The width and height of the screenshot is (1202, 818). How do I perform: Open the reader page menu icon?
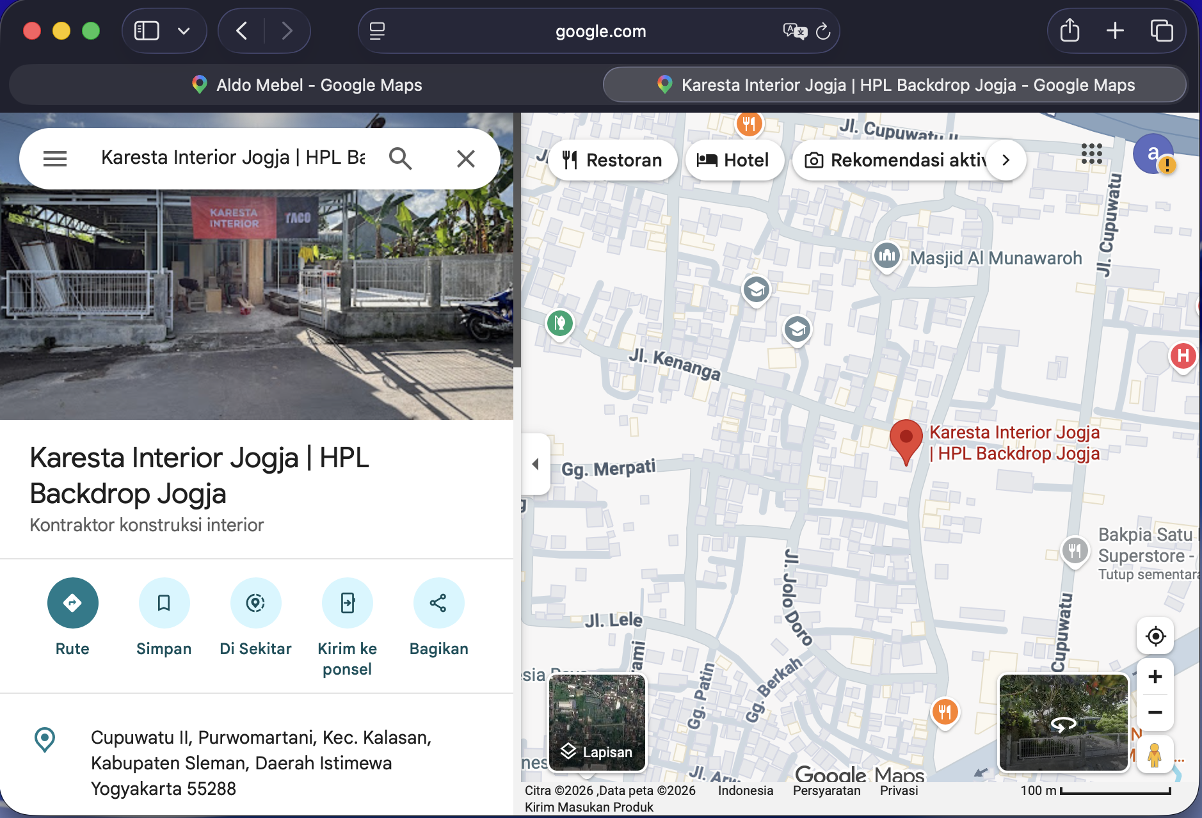click(378, 31)
